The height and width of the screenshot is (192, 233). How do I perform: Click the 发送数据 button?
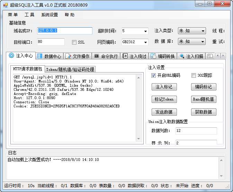164,112
